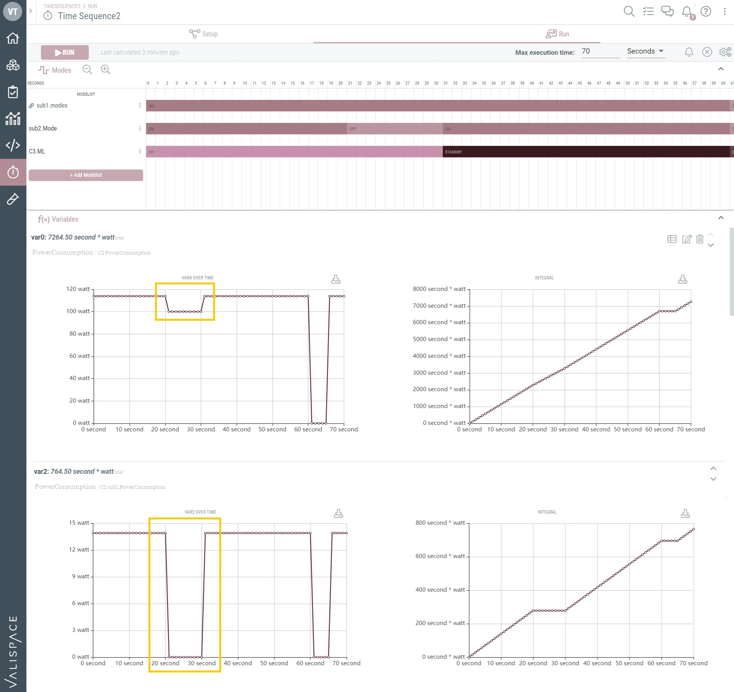Edit var0 with the pencil icon
The height and width of the screenshot is (692, 734).
687,239
